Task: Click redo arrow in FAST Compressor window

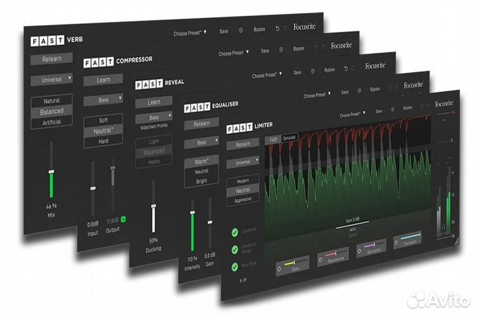Action: [323, 47]
